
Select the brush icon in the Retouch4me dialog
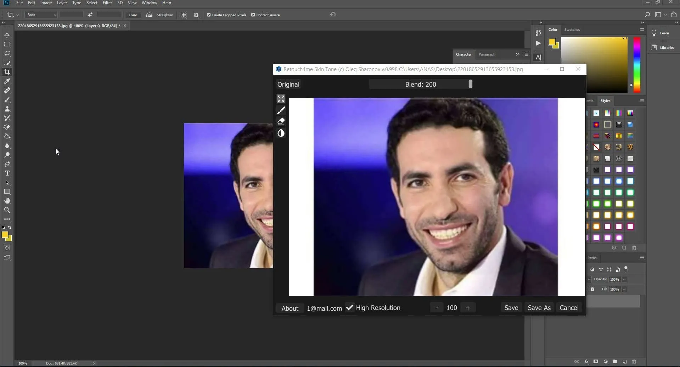[281, 110]
